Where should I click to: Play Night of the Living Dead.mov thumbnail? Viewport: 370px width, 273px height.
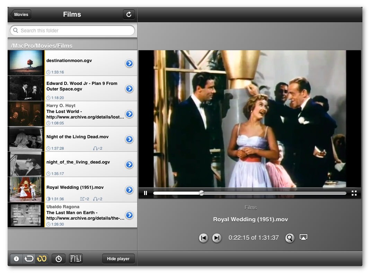(26, 139)
